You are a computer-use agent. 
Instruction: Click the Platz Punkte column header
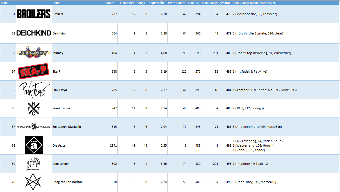177,3
